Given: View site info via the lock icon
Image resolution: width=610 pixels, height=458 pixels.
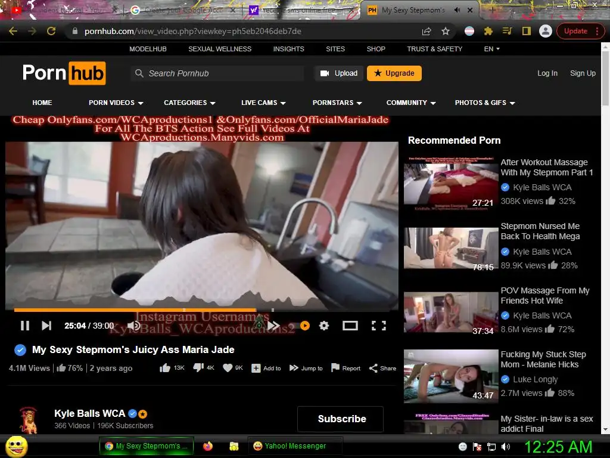Looking at the screenshot, I should click(75, 31).
